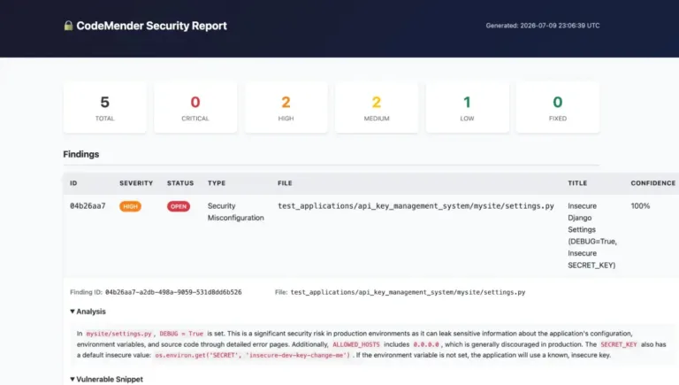Click the Fixed count card showing 0
This screenshot has width=679, height=385.
point(558,107)
